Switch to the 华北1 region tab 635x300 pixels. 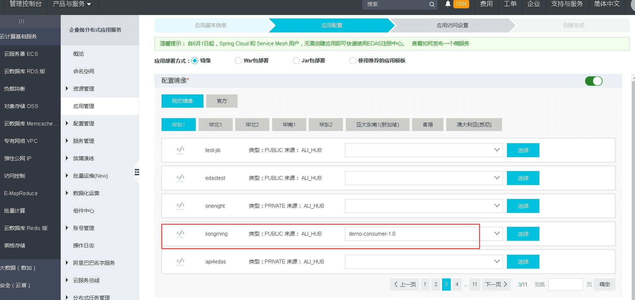(x=215, y=124)
